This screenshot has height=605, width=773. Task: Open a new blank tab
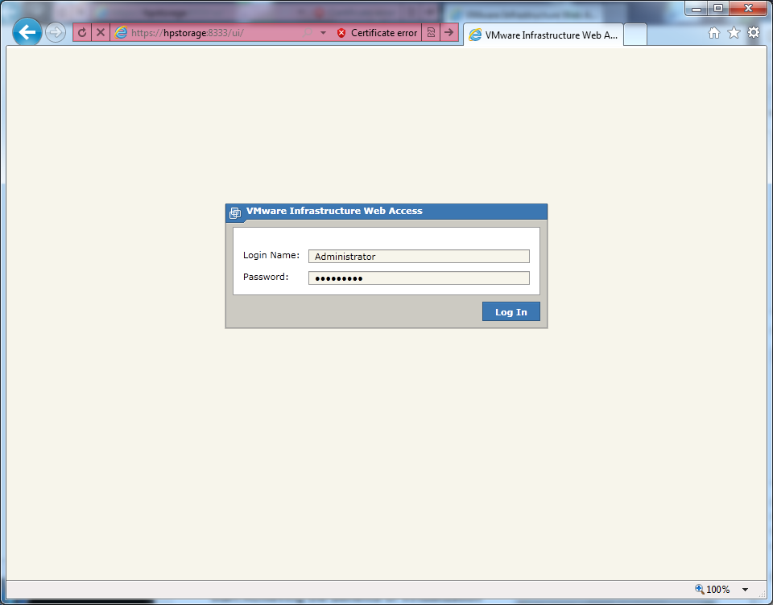coord(635,35)
